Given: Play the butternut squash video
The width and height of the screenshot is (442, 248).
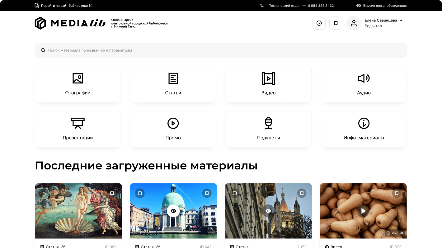Looking at the screenshot, I should 363,211.
